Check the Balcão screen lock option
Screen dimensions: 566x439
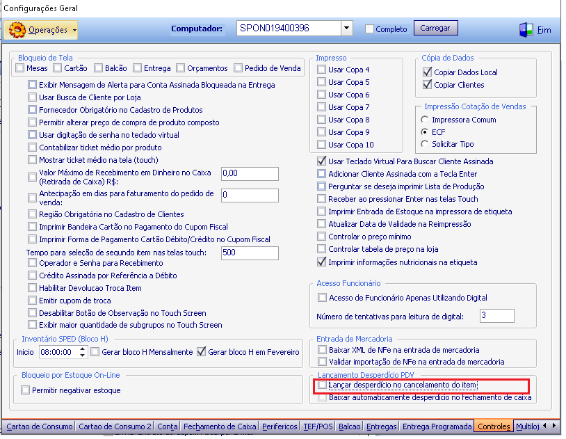pyautogui.click(x=98, y=68)
